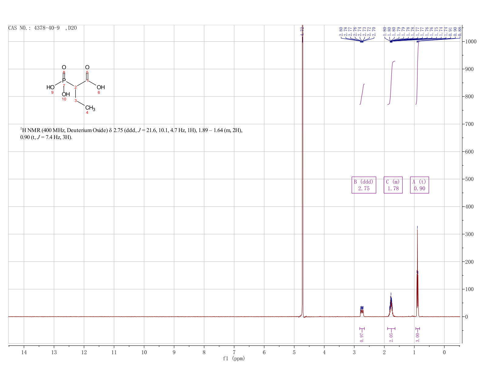The image size is (501, 387).
Task: Select the B (ddd) 2.75 multiplet box
Action: pyautogui.click(x=364, y=185)
